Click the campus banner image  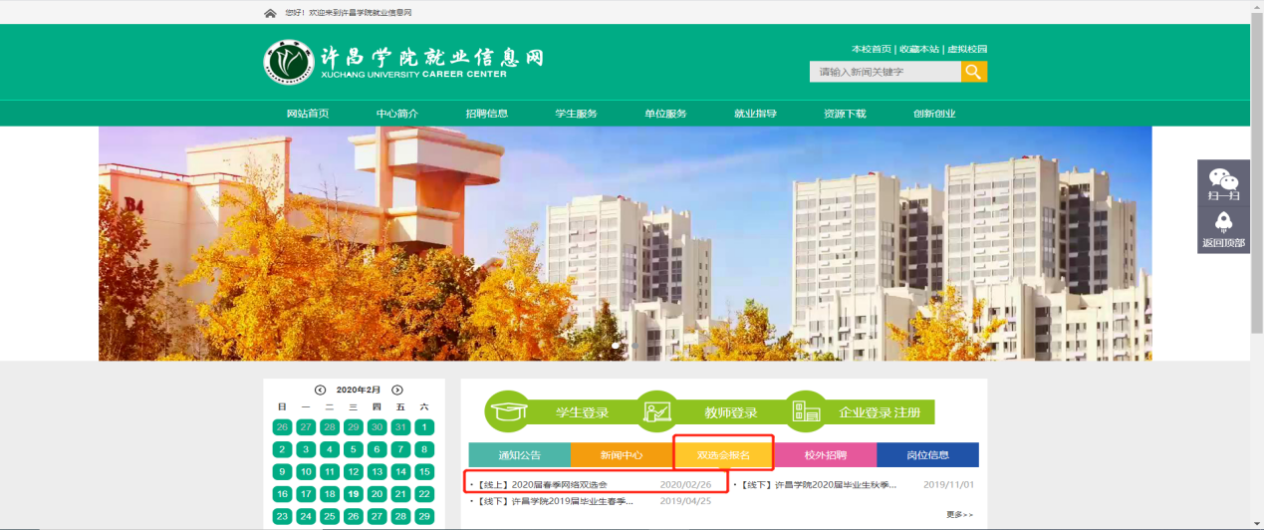625,243
